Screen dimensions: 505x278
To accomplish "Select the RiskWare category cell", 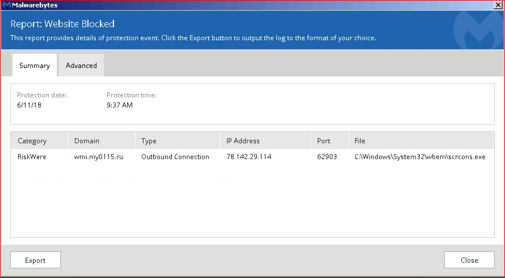I will point(32,157).
